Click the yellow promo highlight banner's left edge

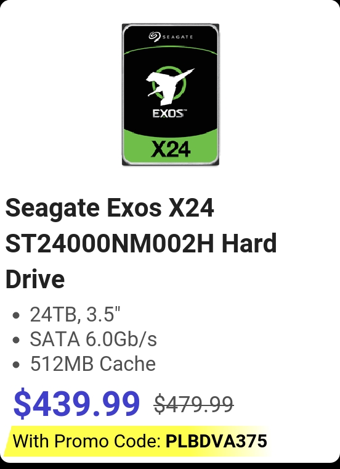[9, 441]
